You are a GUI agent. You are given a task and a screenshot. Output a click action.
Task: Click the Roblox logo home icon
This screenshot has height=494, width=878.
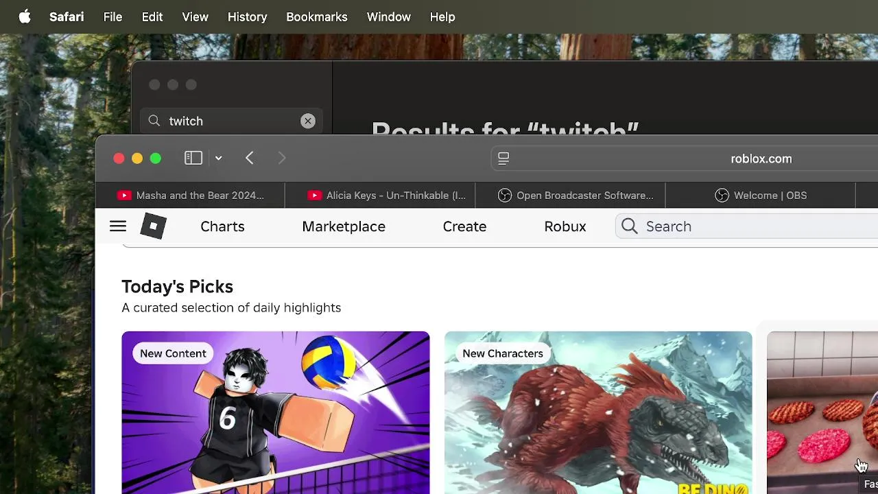click(x=153, y=226)
